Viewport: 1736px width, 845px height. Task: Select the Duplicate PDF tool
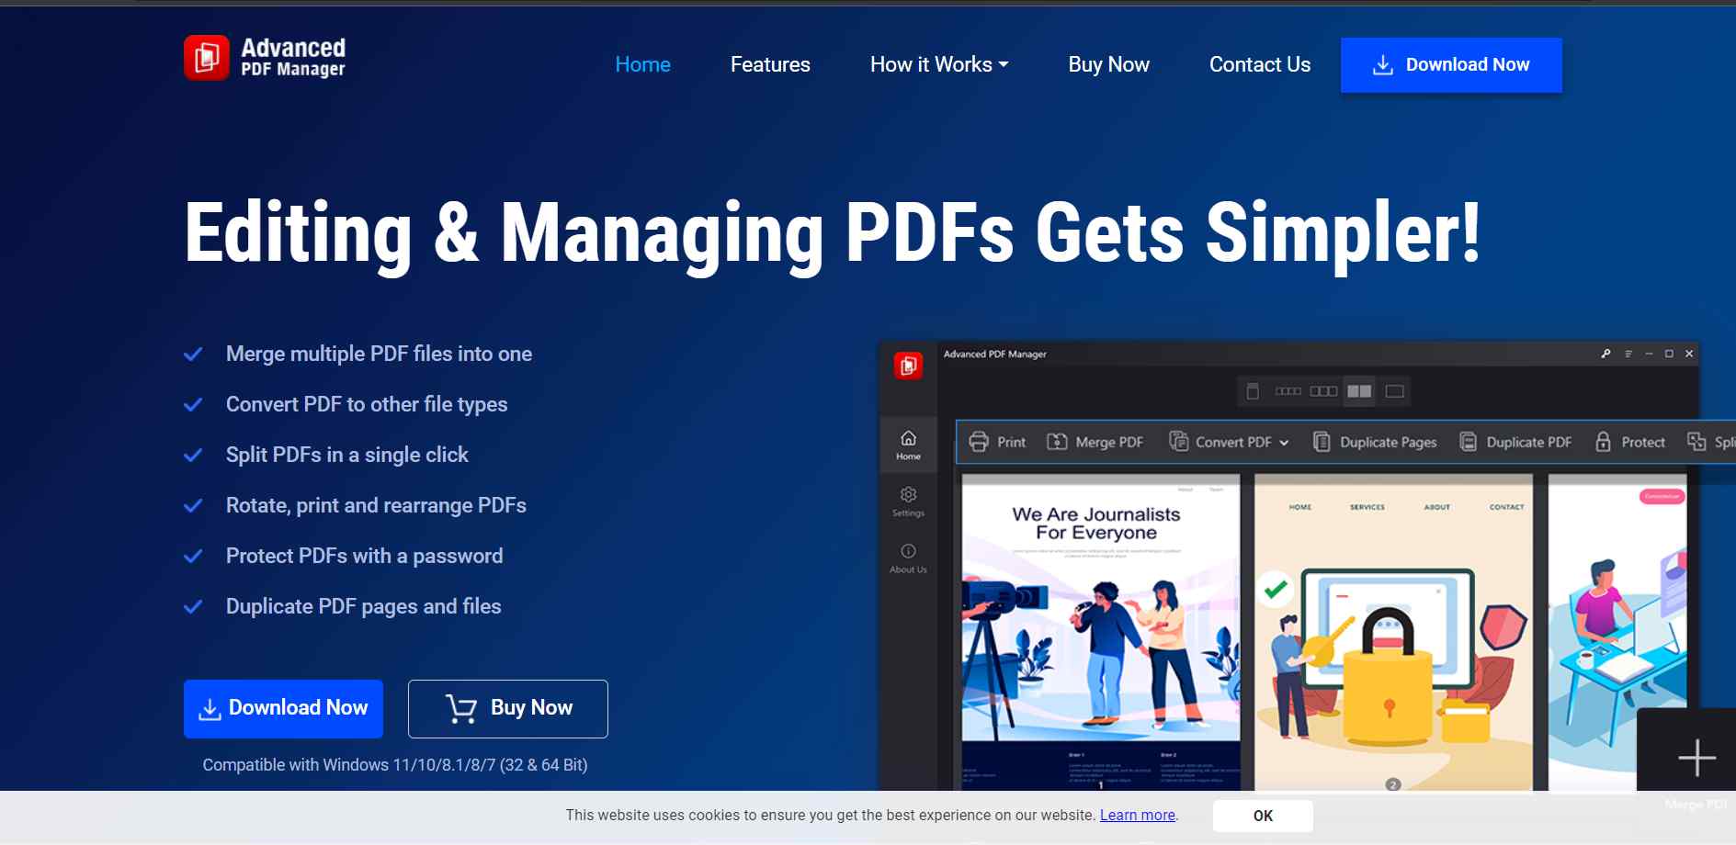pyautogui.click(x=1515, y=442)
